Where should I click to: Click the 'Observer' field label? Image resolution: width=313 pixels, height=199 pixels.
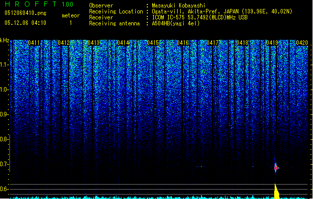tap(101, 5)
